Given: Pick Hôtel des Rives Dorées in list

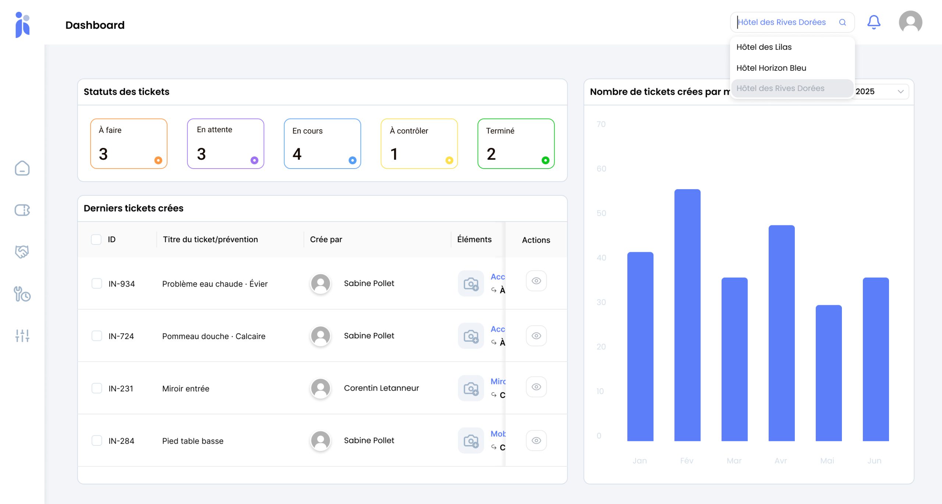Looking at the screenshot, I should coord(780,88).
